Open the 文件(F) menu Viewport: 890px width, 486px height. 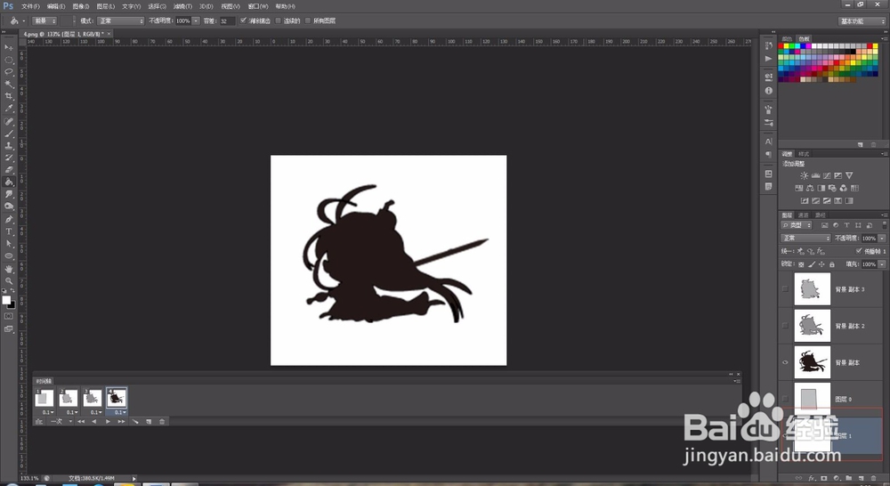coord(30,6)
